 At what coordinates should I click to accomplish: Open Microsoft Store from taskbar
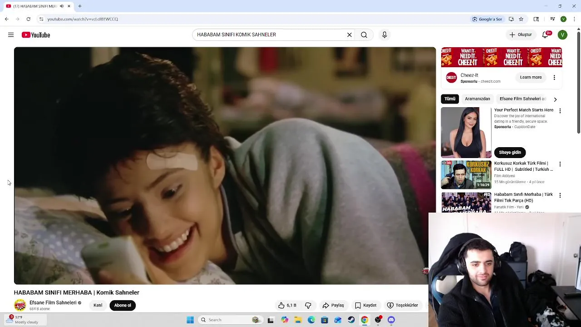click(325, 320)
